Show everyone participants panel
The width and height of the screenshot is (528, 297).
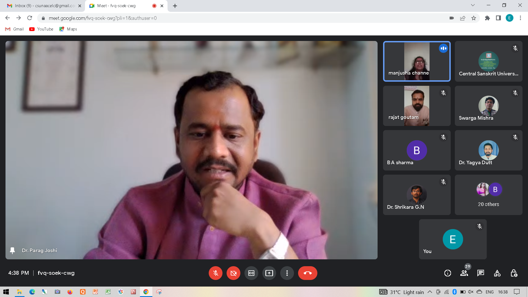pos(464,273)
